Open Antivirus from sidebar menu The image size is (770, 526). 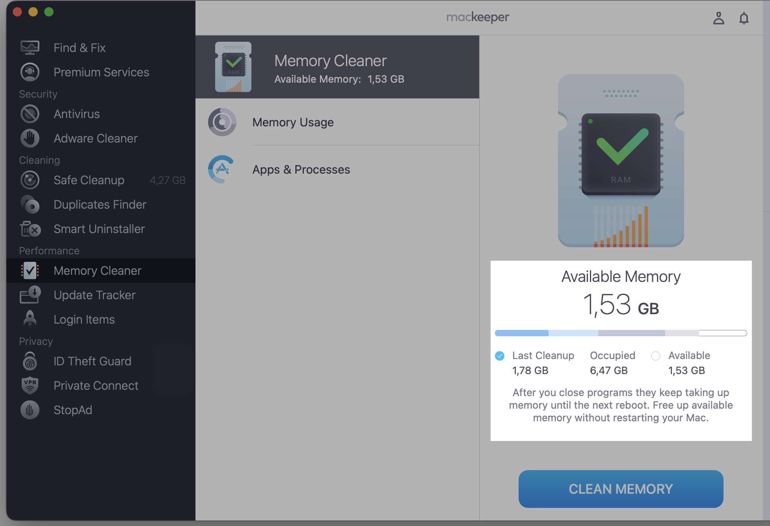pos(77,114)
